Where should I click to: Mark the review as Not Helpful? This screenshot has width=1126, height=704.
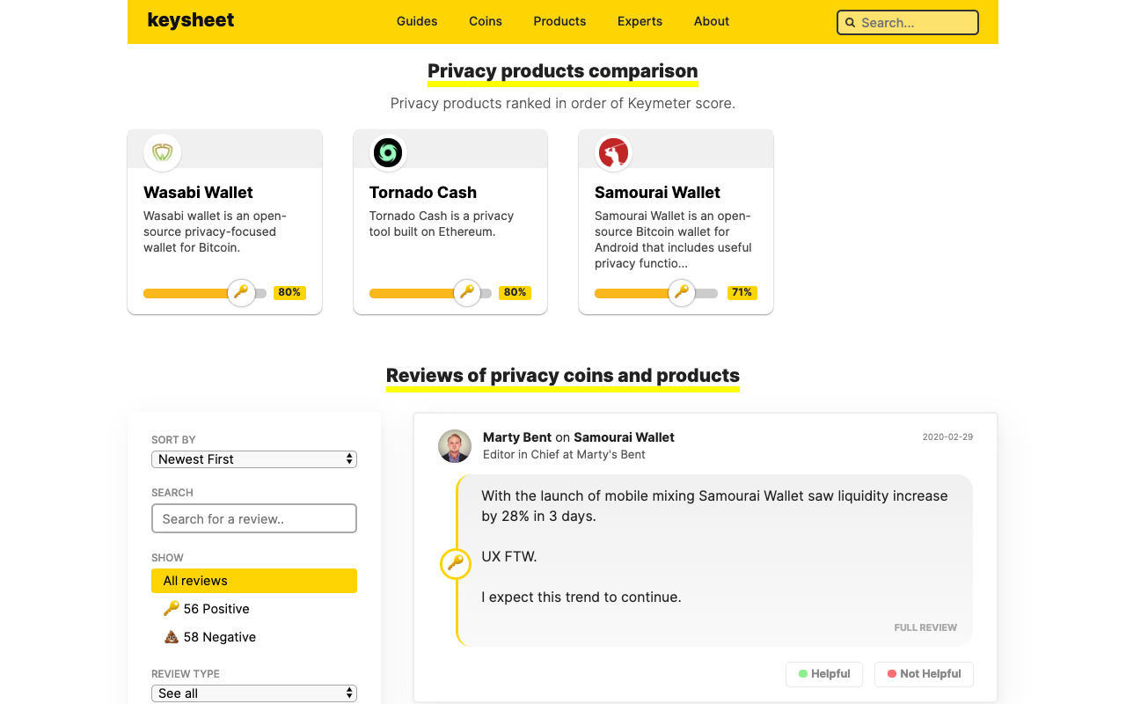tap(924, 674)
